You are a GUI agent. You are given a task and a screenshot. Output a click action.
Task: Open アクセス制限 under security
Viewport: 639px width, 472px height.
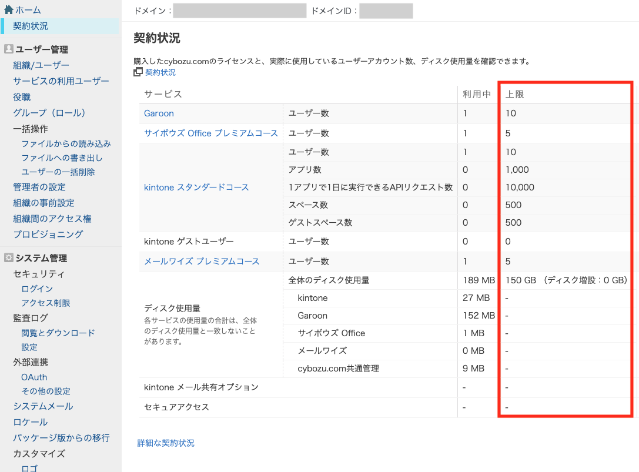(45, 303)
